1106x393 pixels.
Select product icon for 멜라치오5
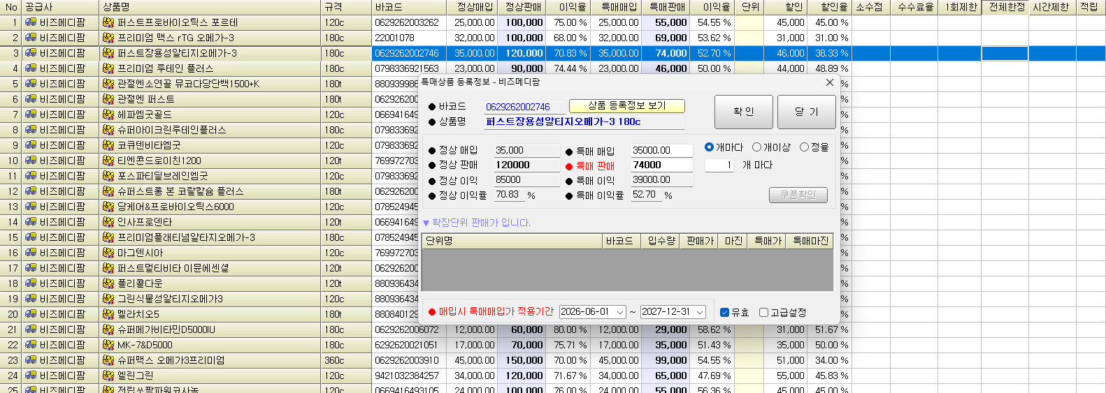click(x=108, y=314)
